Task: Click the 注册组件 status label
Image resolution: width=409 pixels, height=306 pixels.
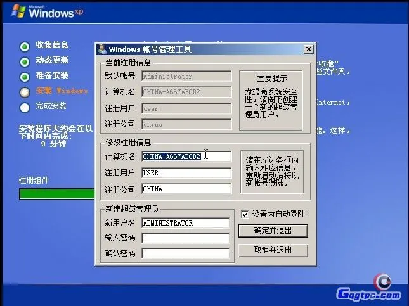Action: pos(34,180)
